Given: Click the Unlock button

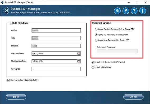Looking at the screenshot, I should 133,97.
